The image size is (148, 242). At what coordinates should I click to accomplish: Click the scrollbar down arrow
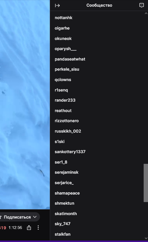146,238
